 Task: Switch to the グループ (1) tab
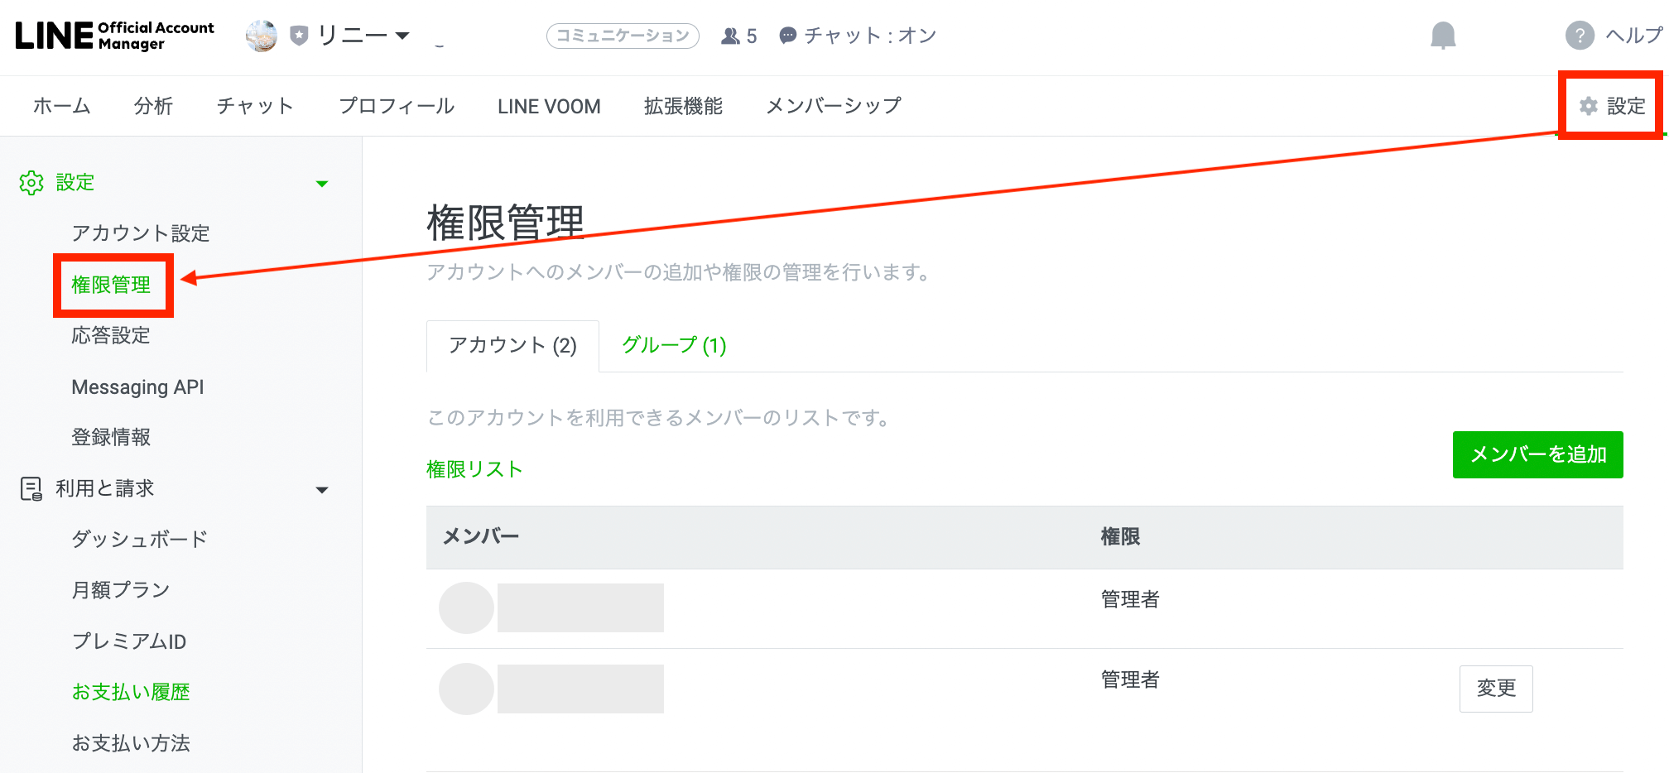click(x=674, y=345)
